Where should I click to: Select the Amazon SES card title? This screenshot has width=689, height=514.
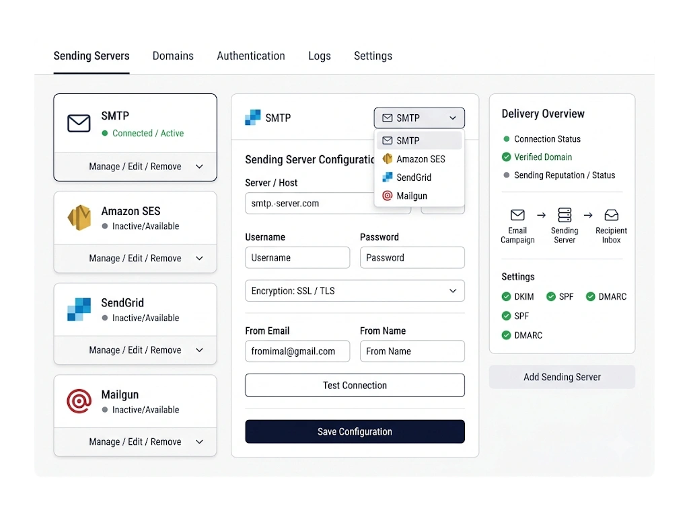click(x=131, y=211)
